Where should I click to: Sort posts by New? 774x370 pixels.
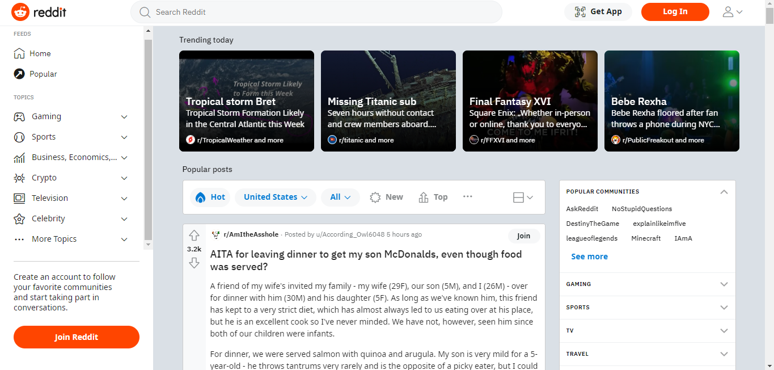pyautogui.click(x=386, y=197)
